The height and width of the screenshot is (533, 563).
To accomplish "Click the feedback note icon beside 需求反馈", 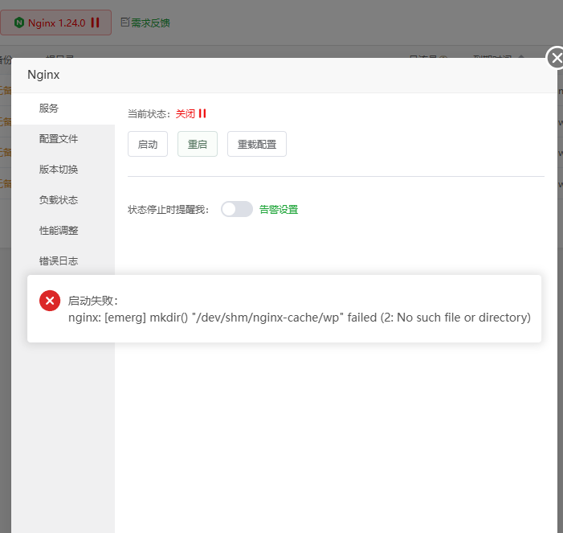I will point(125,22).
